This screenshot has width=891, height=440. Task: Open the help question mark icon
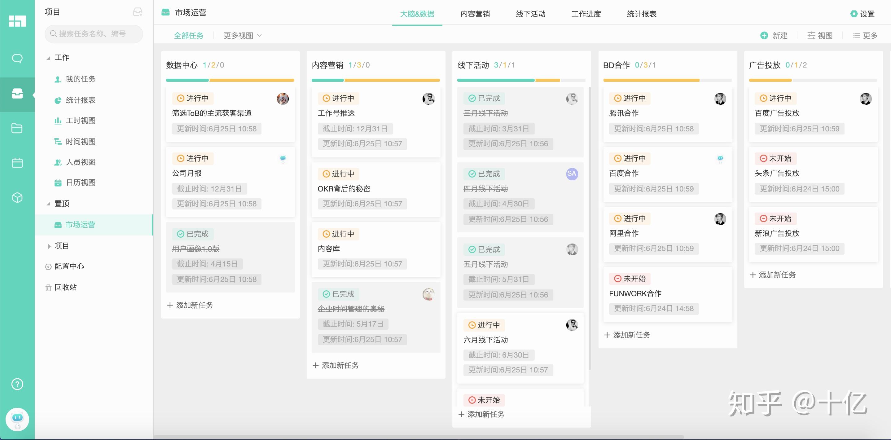click(17, 384)
